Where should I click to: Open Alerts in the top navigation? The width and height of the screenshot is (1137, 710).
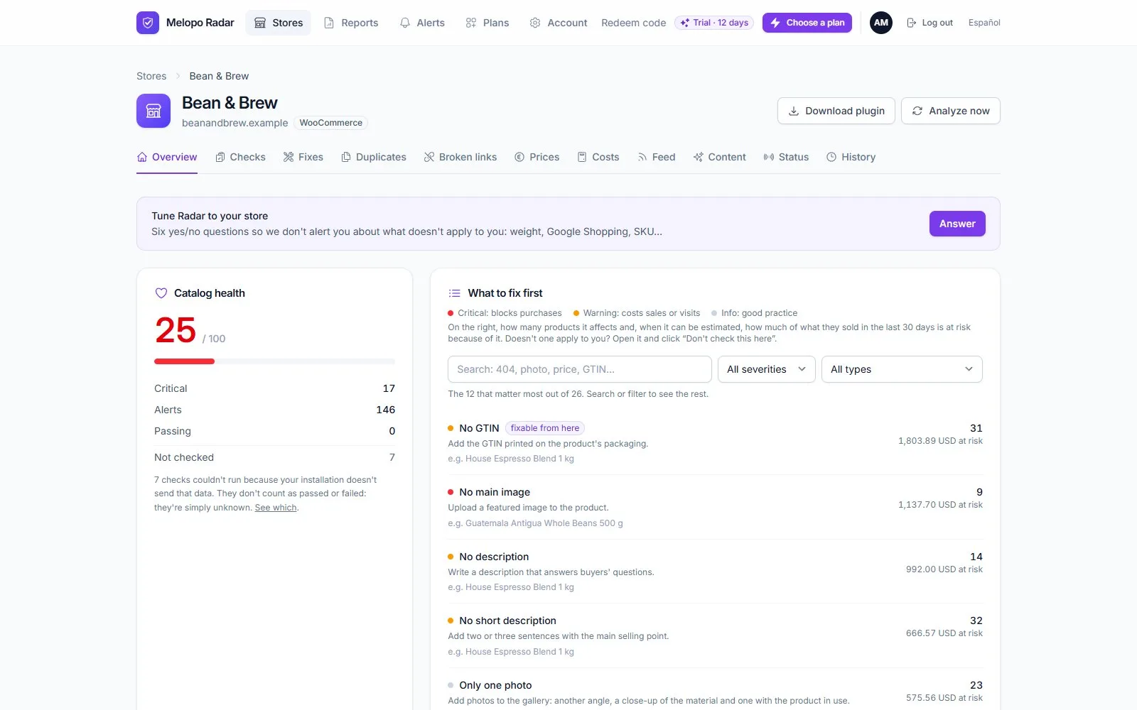click(x=422, y=23)
